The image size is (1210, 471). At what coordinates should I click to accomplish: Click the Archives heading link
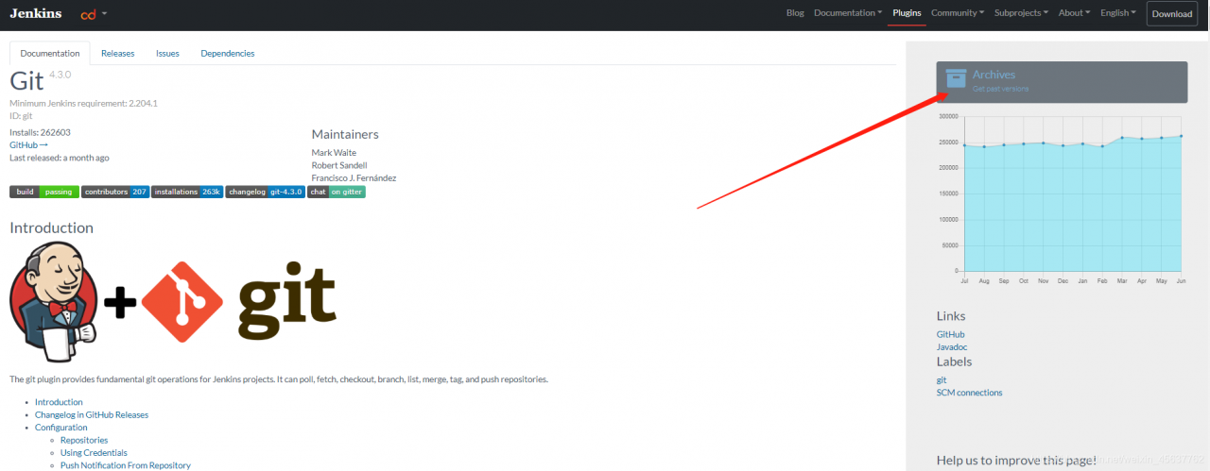(994, 75)
